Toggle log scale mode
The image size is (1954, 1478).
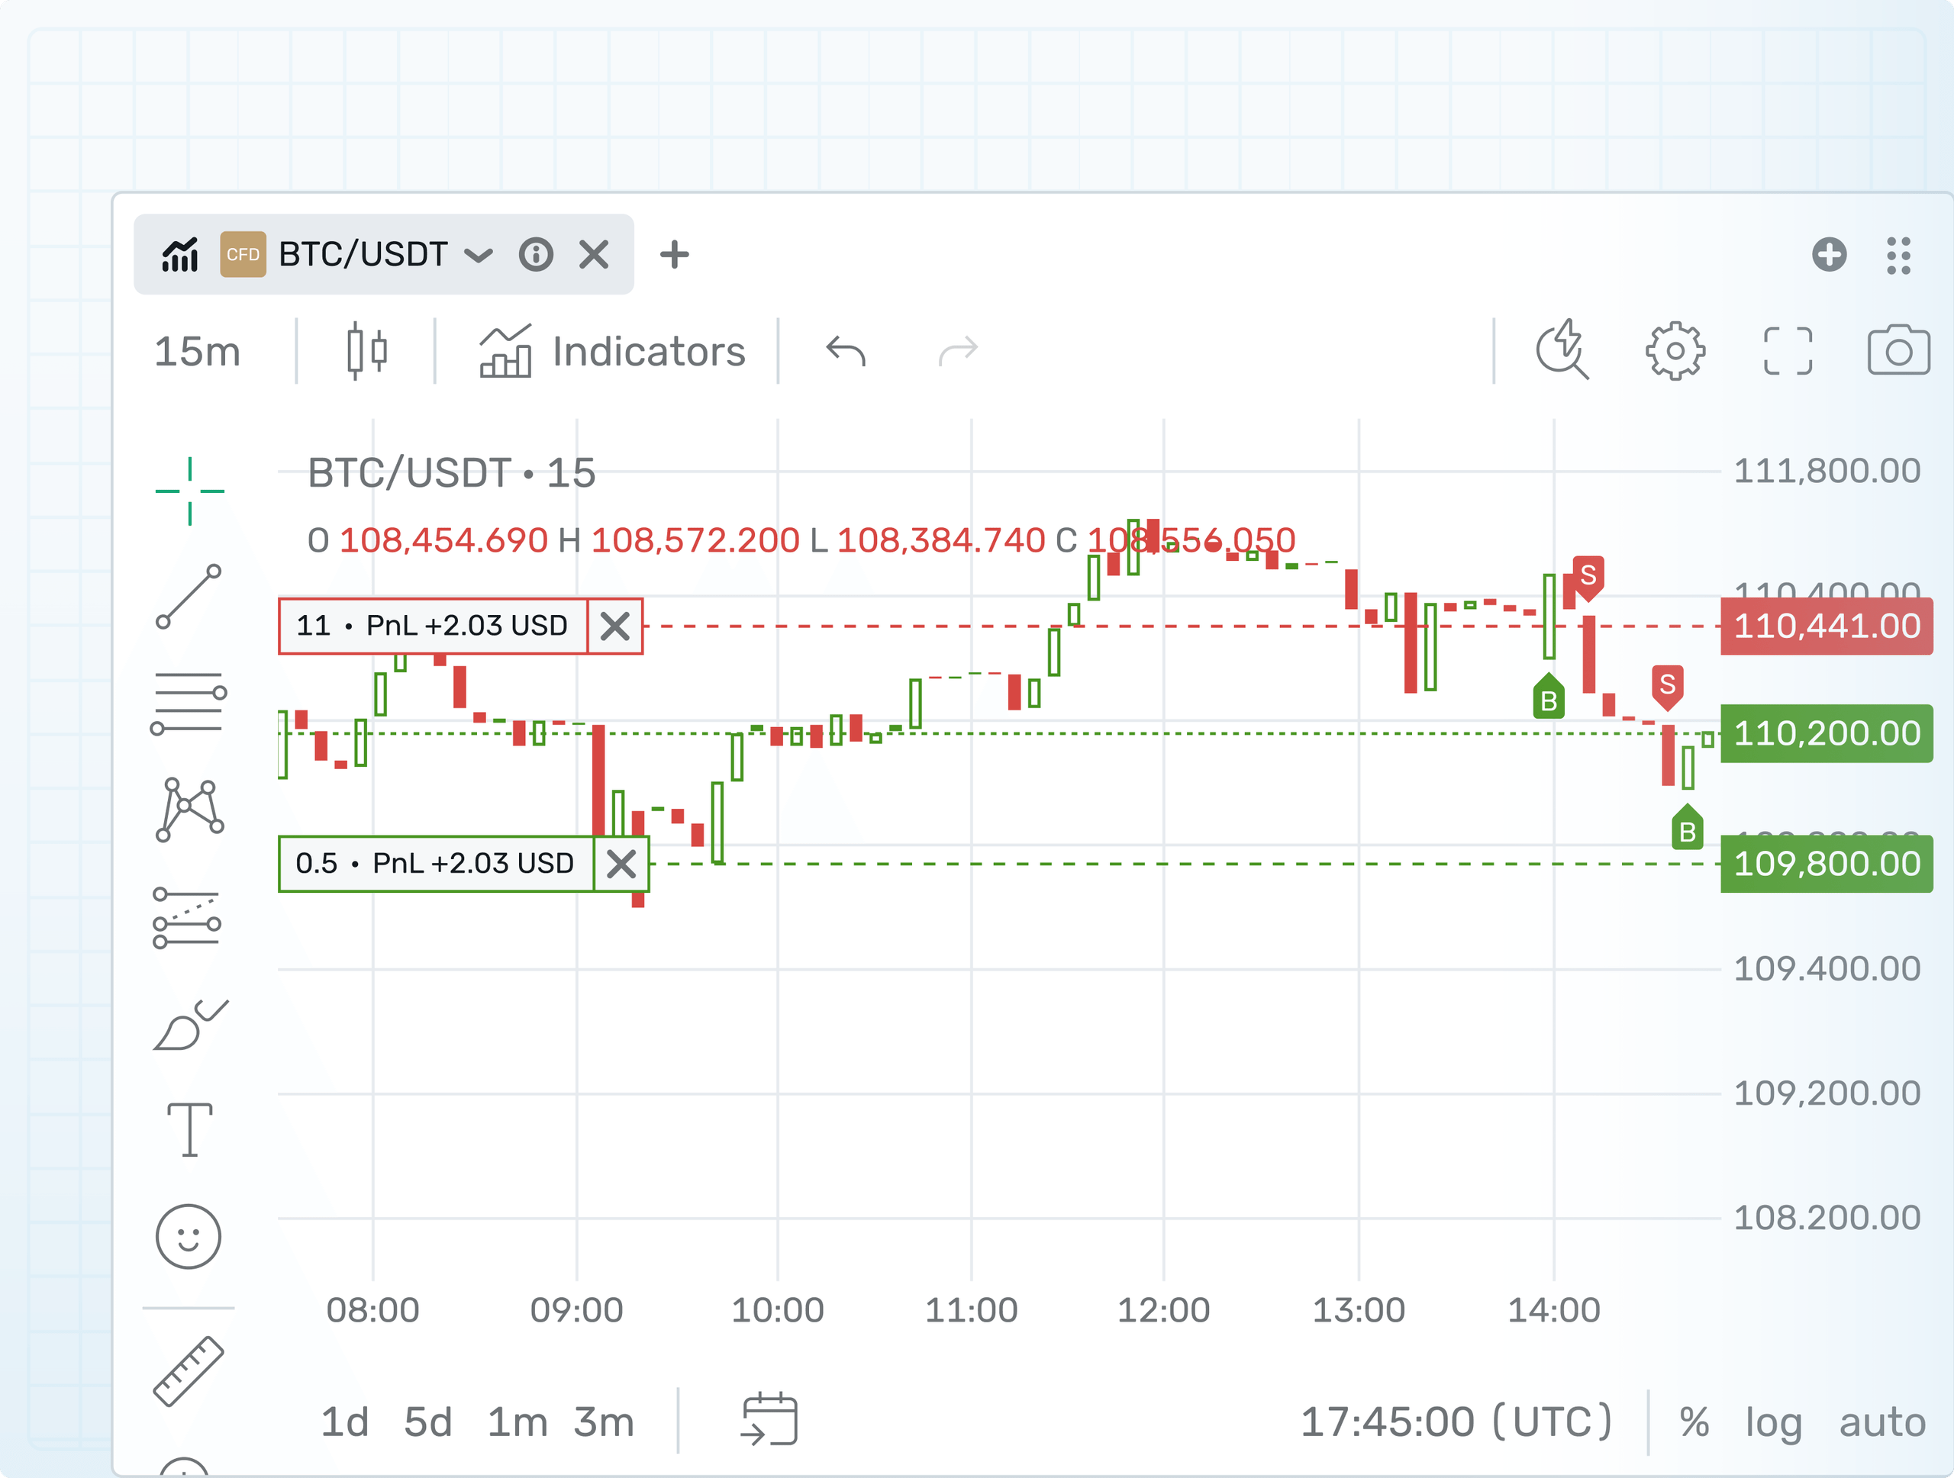point(1773,1423)
